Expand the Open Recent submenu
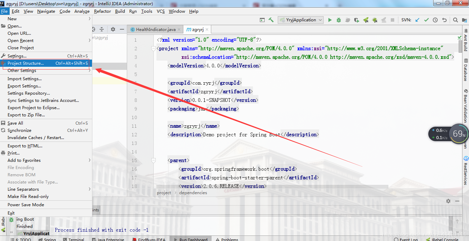The image size is (469, 241). 47,40
